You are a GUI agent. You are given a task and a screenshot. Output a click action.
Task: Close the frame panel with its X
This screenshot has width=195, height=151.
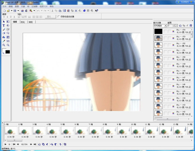[2, 123]
